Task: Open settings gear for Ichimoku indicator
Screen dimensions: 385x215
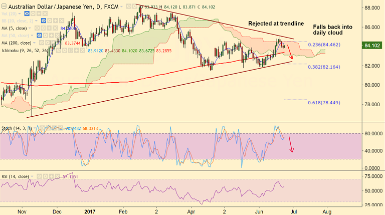Action: tap(65, 50)
